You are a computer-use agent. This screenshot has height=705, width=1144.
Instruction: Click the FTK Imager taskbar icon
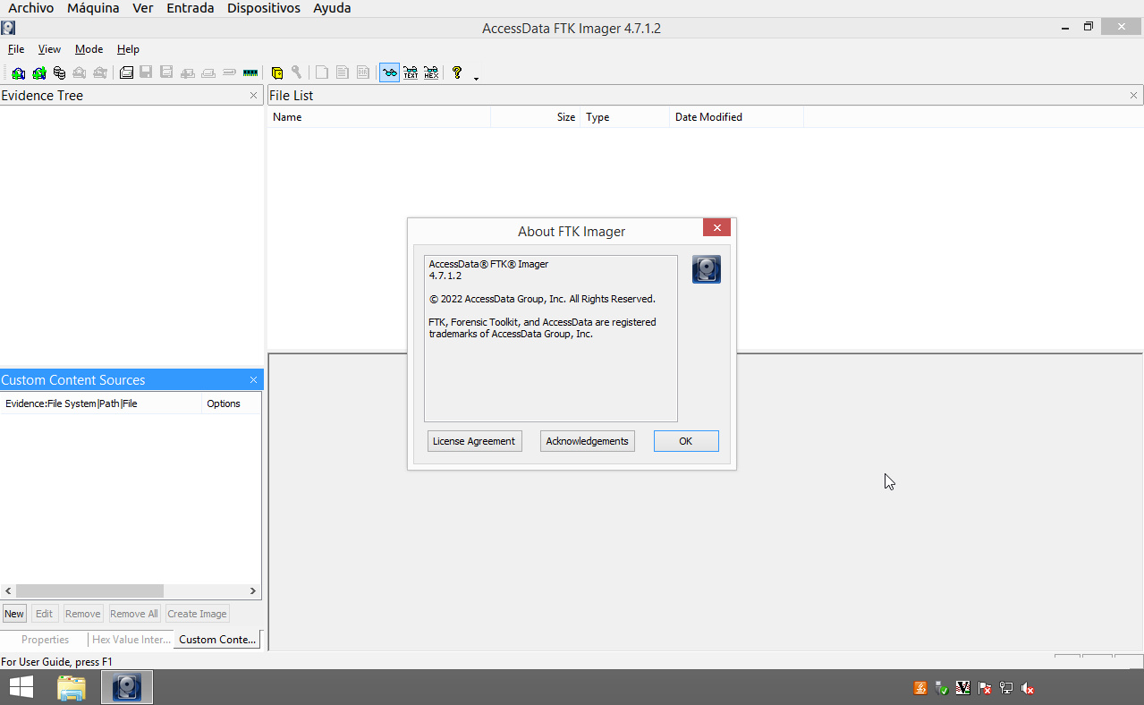[127, 687]
